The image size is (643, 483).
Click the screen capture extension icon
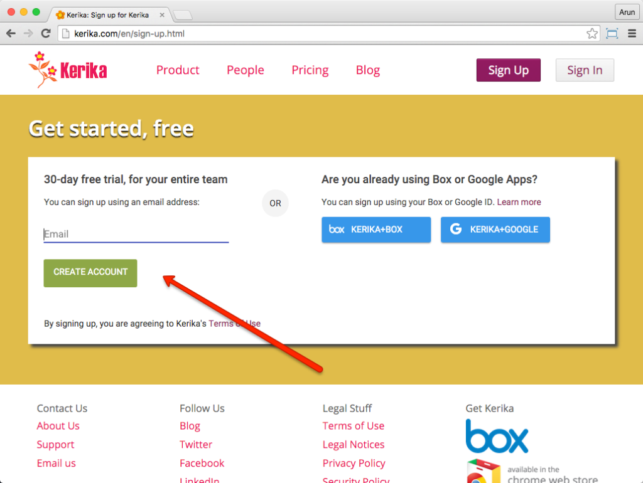[612, 34]
